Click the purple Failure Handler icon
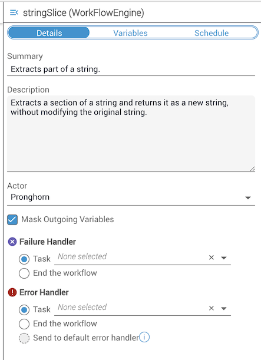 (x=12, y=242)
